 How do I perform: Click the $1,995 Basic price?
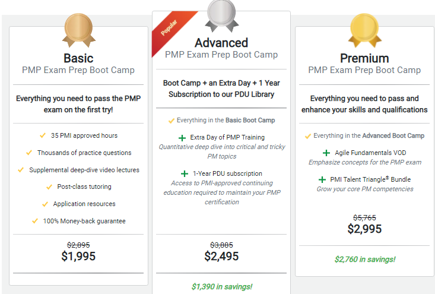78,256
